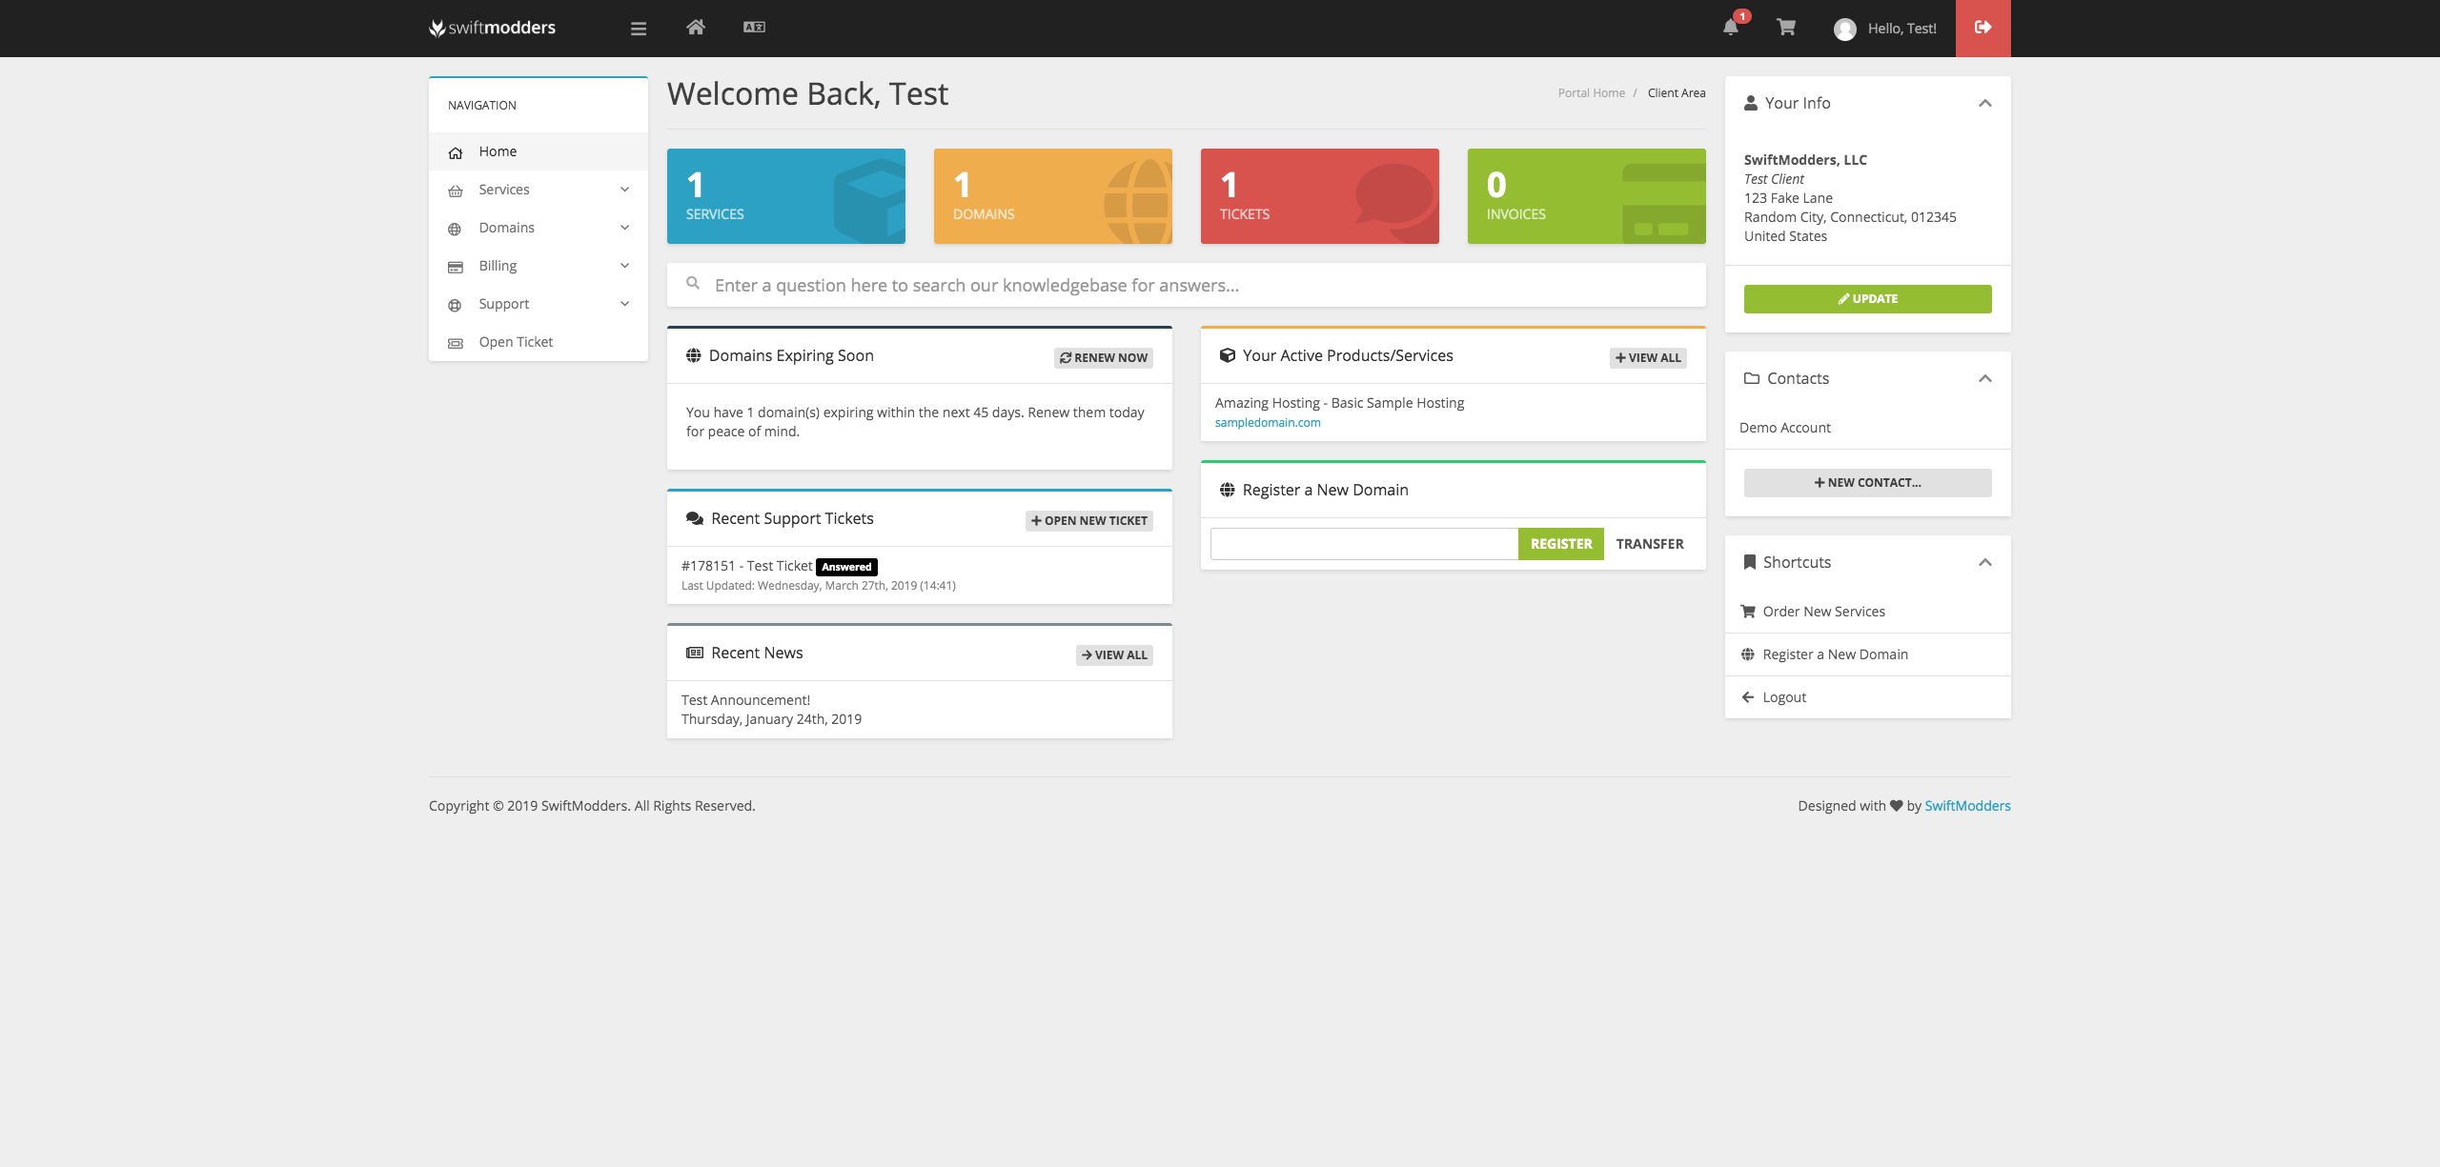The width and height of the screenshot is (2440, 1167).
Task: Open the hamburger menu icon
Action: pyautogui.click(x=638, y=29)
